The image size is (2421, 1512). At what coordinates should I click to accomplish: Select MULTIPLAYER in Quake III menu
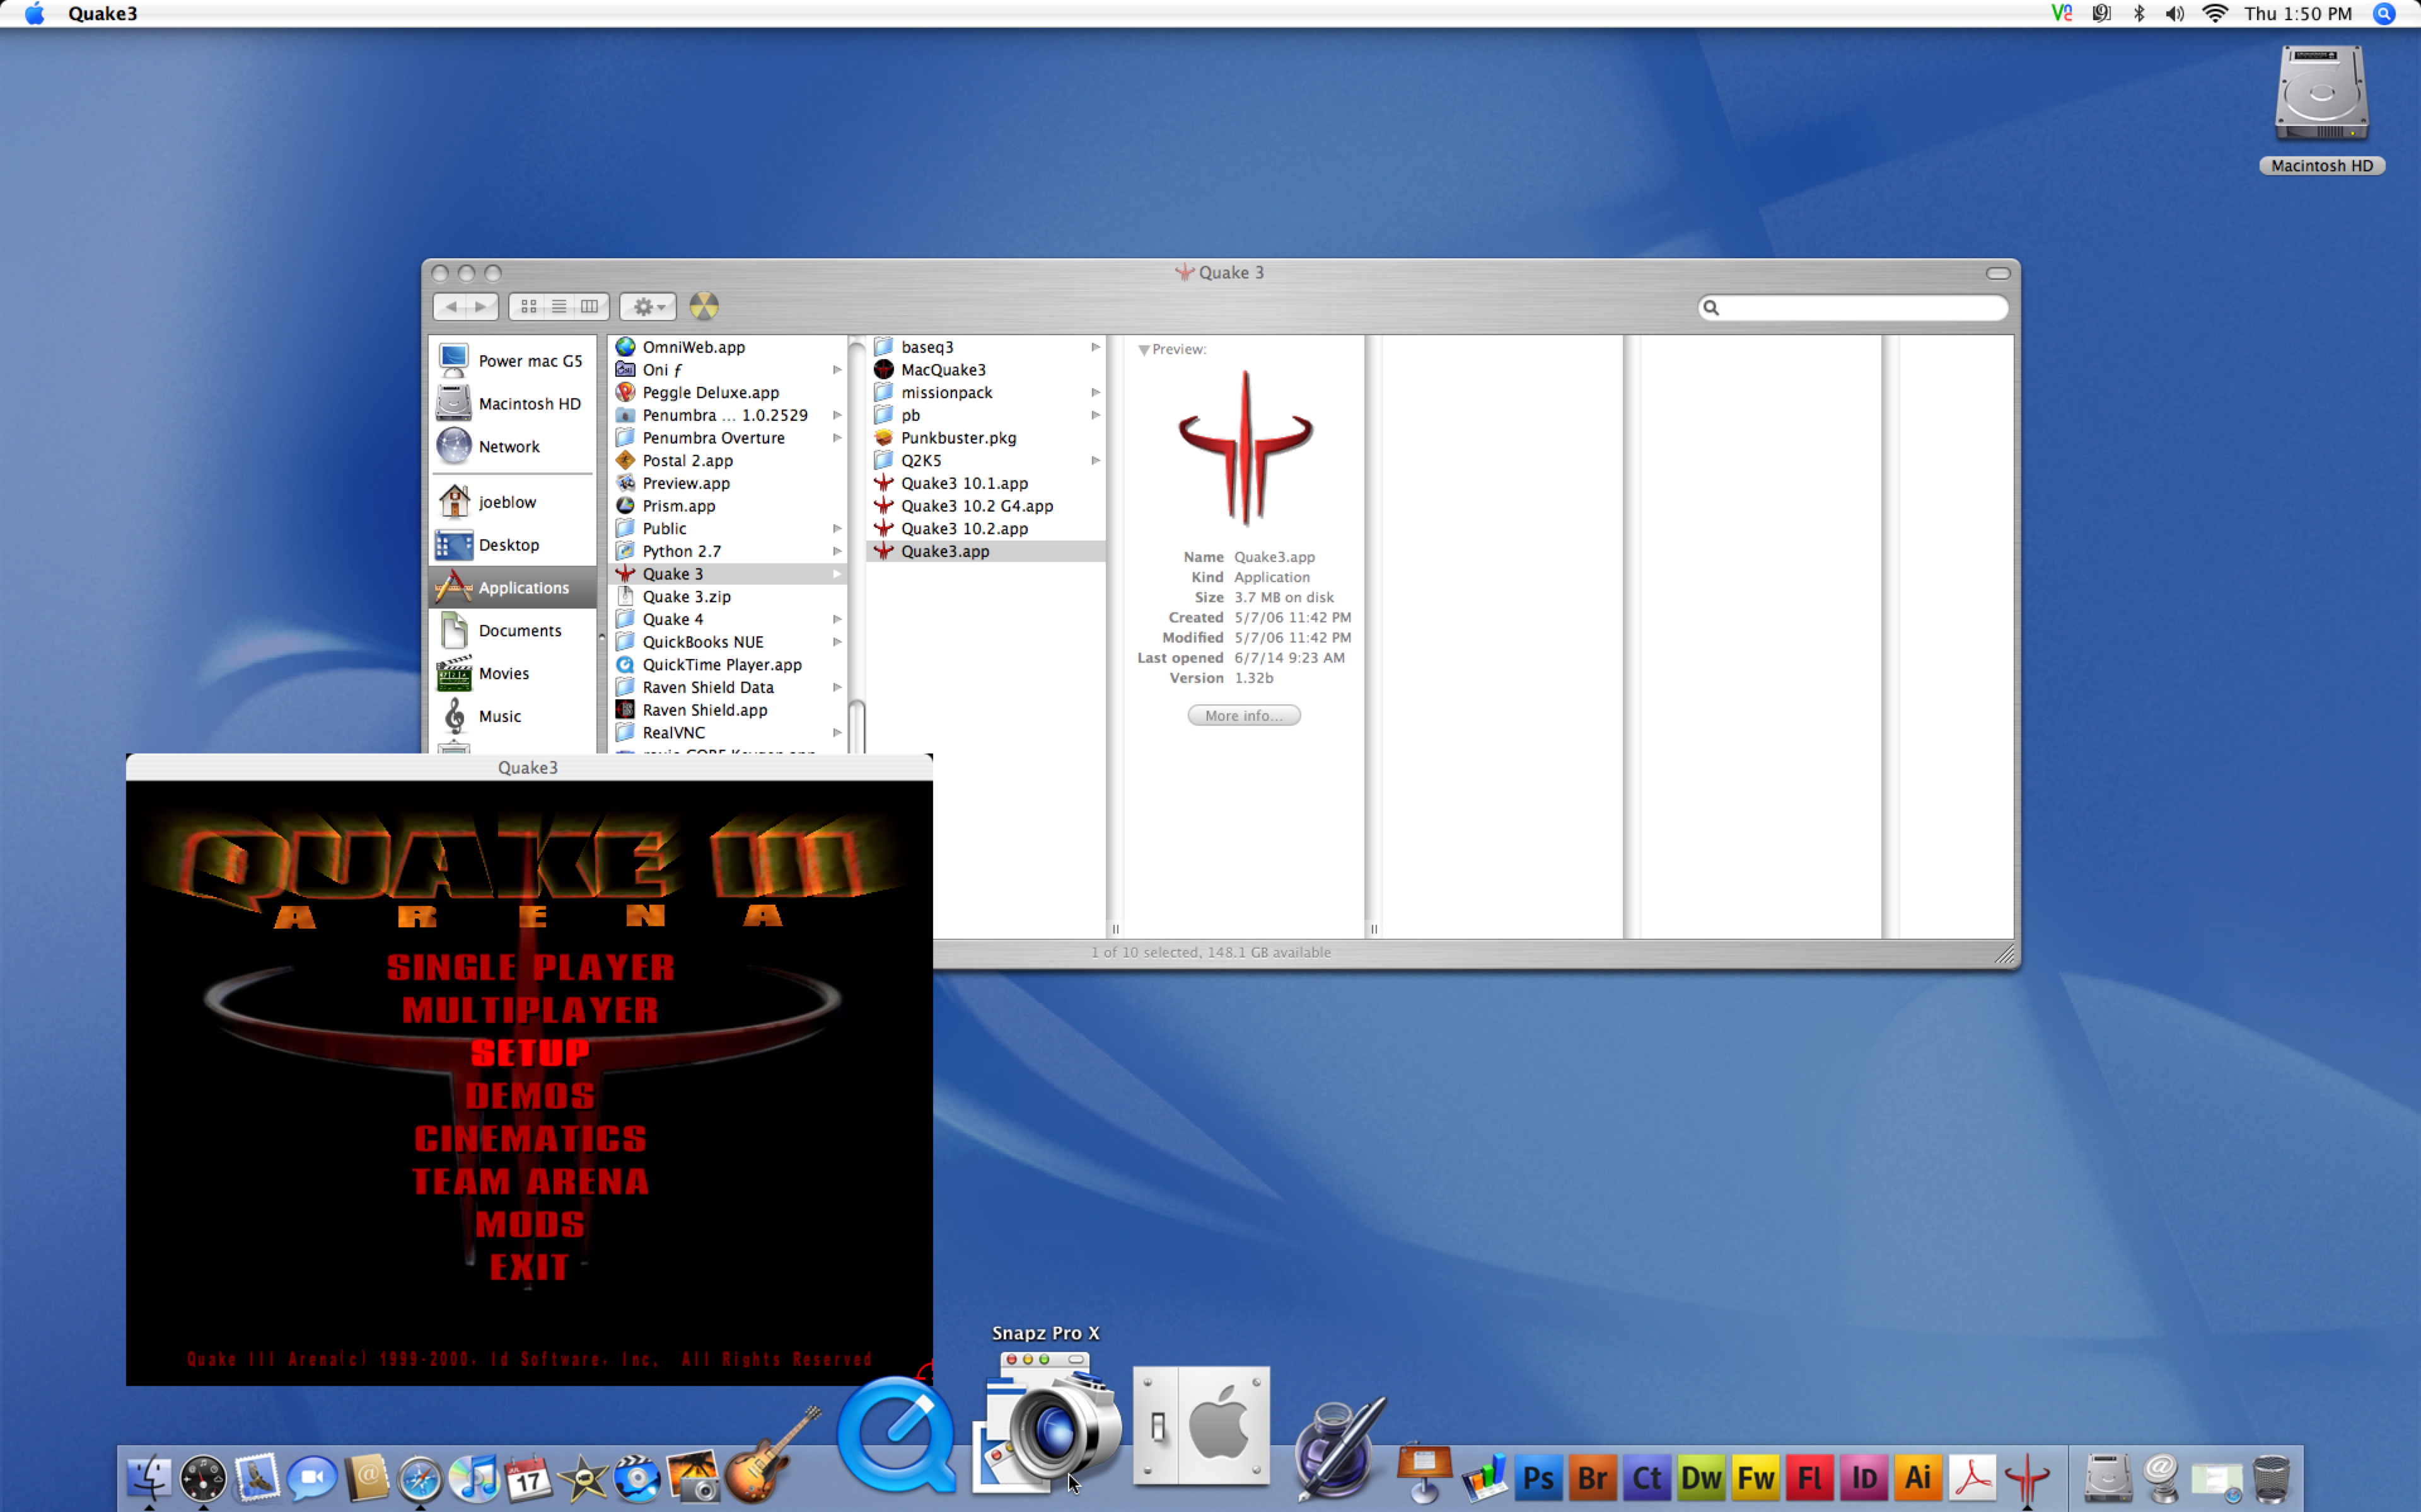click(x=530, y=1010)
